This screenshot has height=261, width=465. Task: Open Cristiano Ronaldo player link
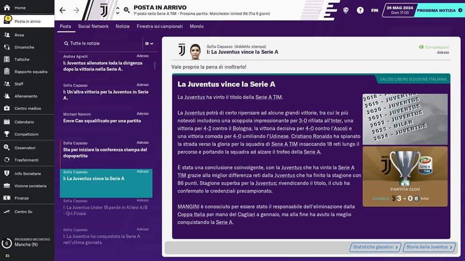point(311,137)
